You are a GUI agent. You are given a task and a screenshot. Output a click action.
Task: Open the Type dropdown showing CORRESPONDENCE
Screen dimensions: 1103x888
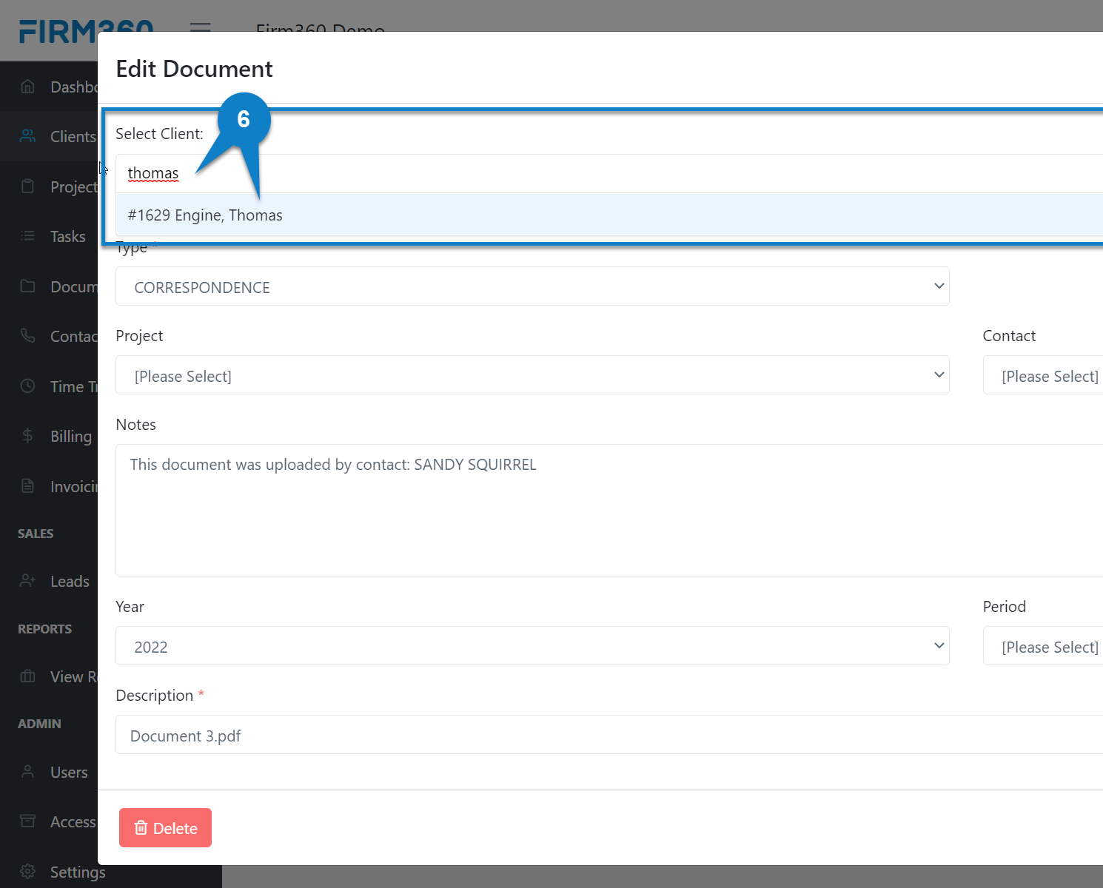(x=533, y=286)
